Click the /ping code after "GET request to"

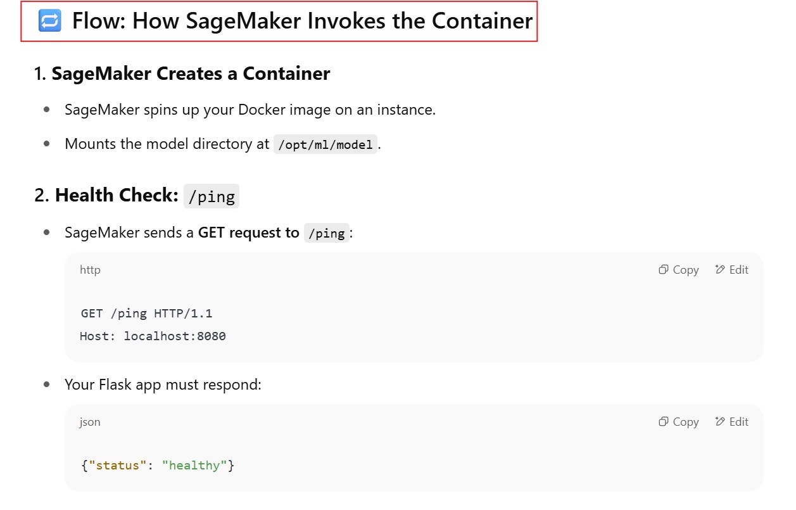(x=327, y=233)
